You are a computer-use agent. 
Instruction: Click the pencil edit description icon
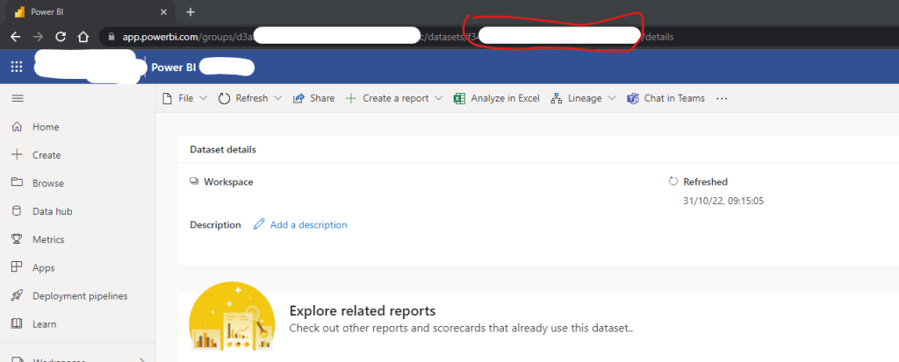[x=259, y=224]
